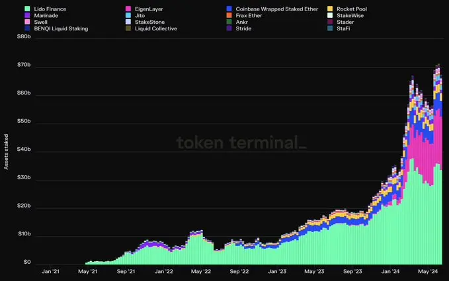449x281 pixels.
Task: Click the Coinbase Wrapped Staked Ether swatch
Action: click(229, 9)
